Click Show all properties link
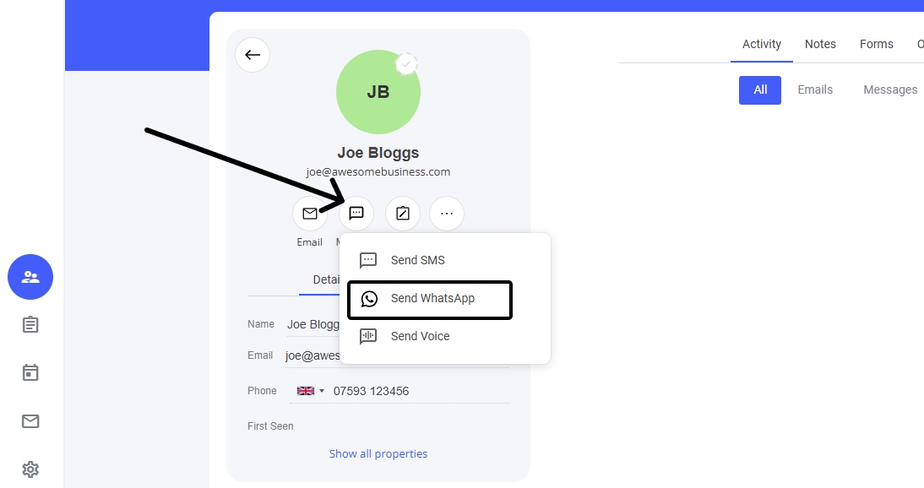Viewport: 924px width, 488px height. [x=378, y=453]
